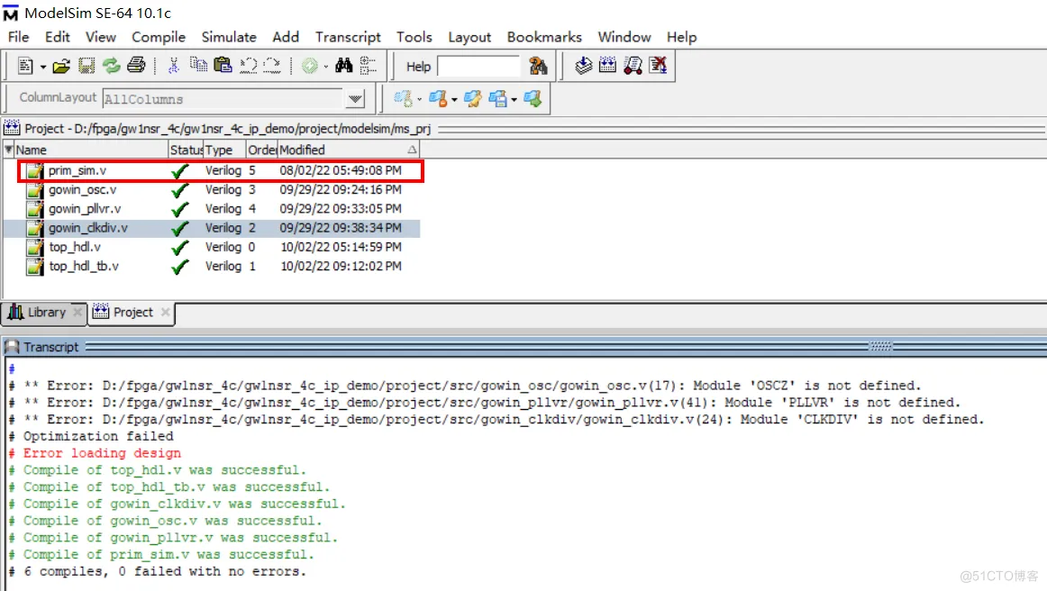This screenshot has width=1047, height=591.
Task: Open the Layout menu
Action: coord(469,37)
